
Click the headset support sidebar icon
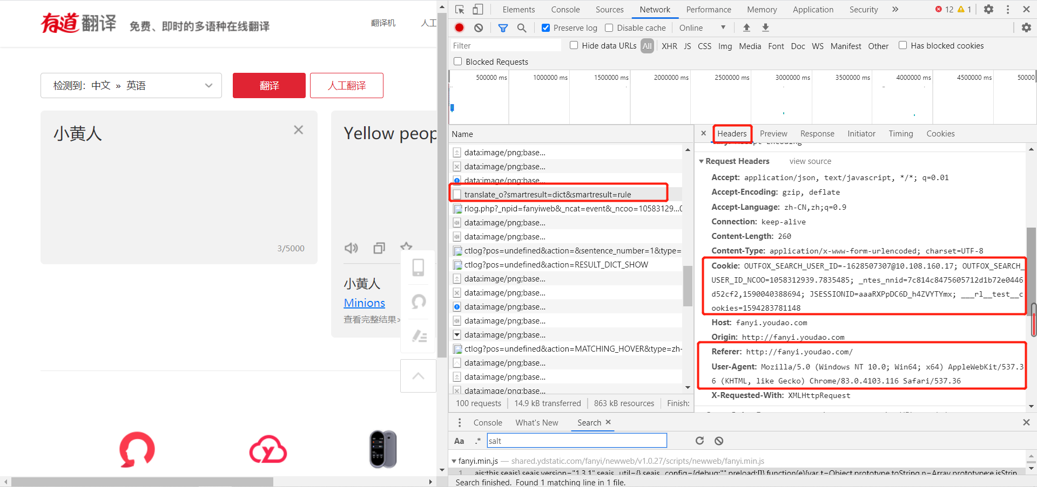[418, 301]
